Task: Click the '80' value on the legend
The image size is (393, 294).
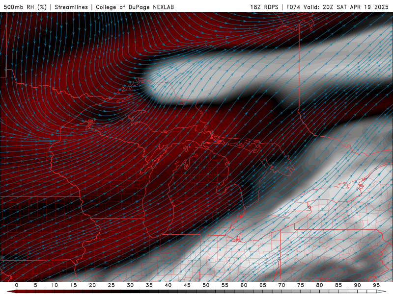Action: pyautogui.click(x=319, y=285)
